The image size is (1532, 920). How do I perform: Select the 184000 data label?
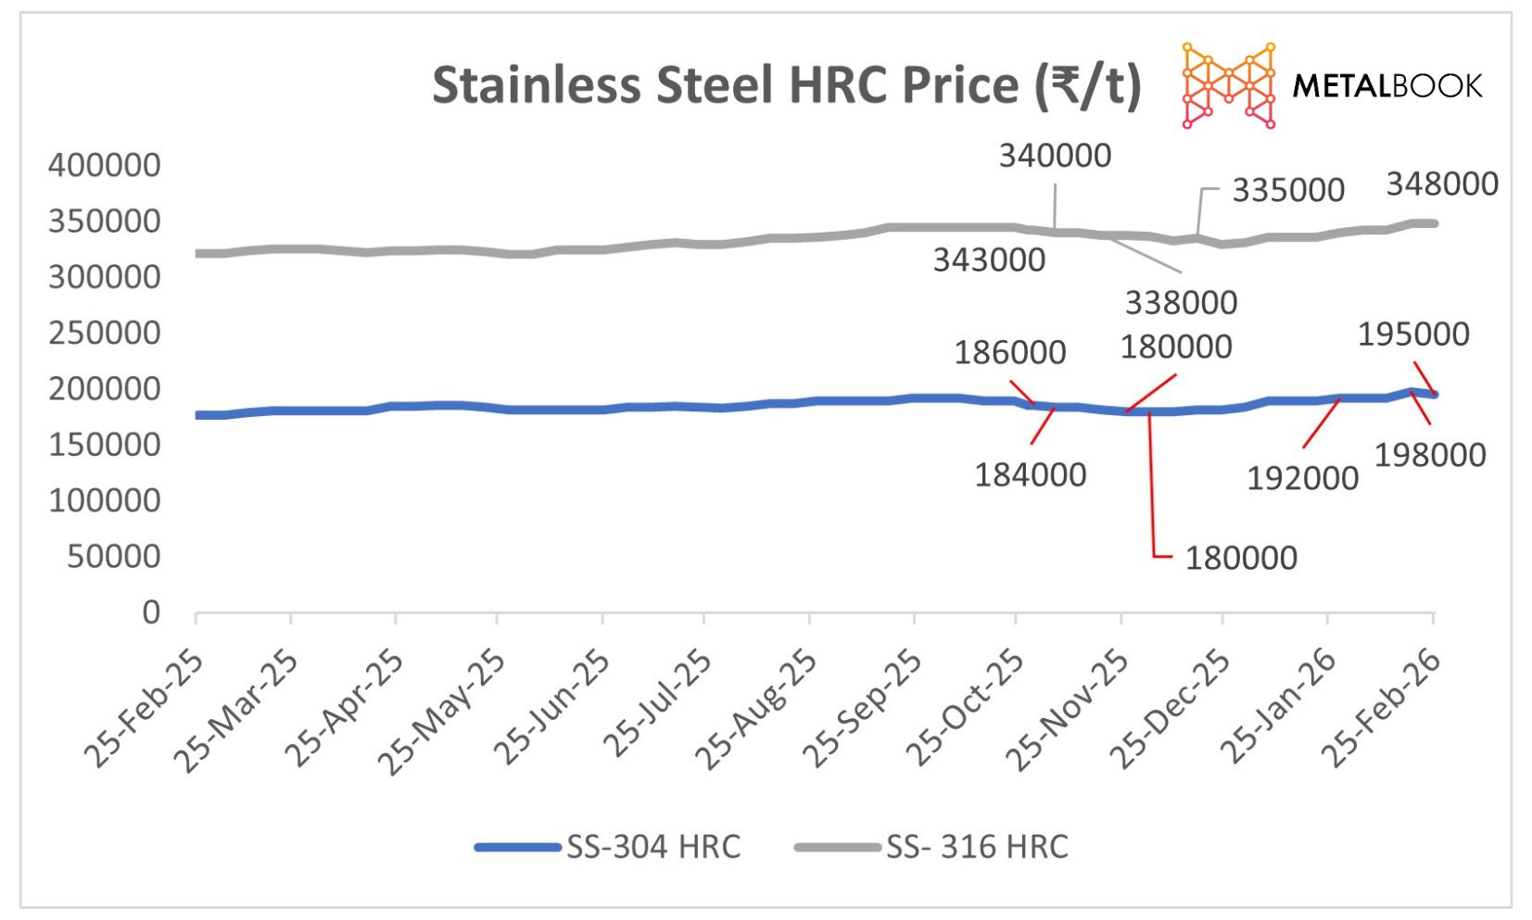[x=1030, y=474]
